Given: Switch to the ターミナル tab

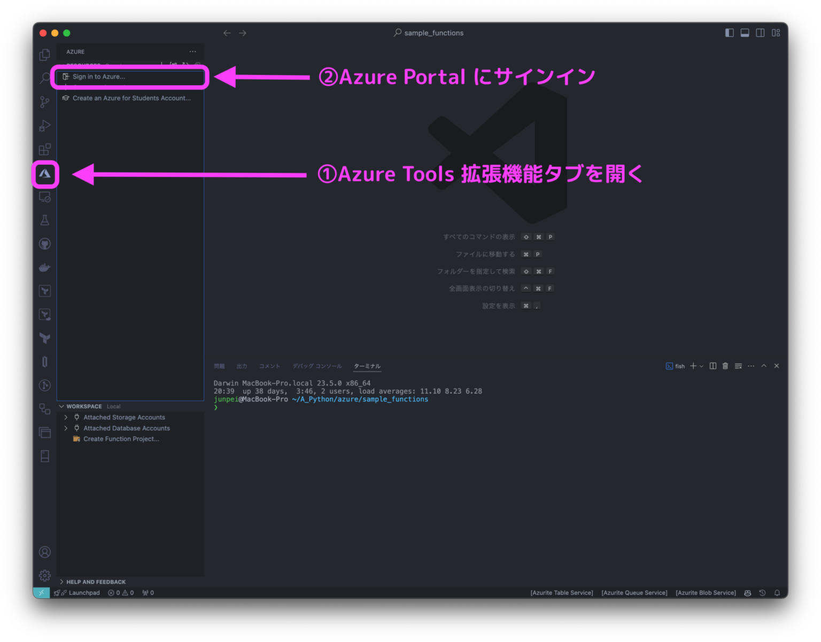Looking at the screenshot, I should click(367, 366).
